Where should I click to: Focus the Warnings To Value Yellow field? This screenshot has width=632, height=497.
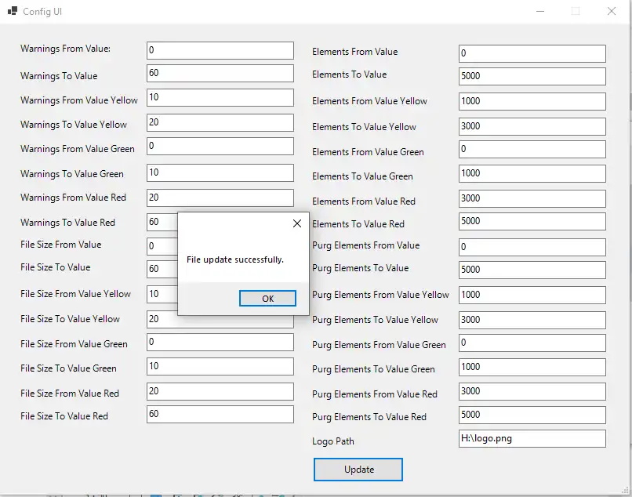point(220,122)
